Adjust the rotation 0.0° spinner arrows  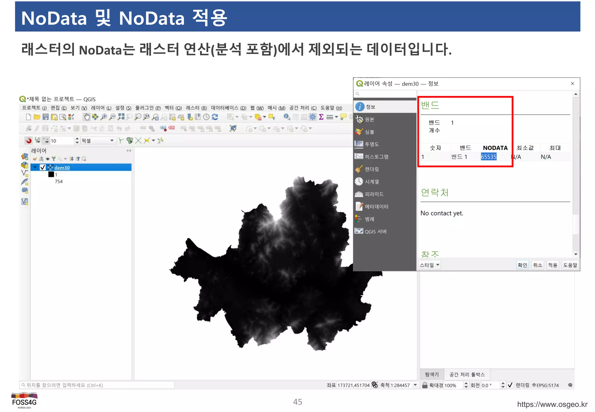click(x=503, y=385)
